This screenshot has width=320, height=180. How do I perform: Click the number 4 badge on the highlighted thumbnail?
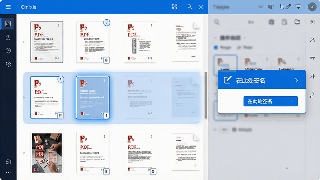(106, 116)
